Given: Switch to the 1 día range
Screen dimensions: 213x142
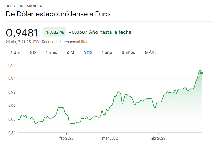Looking at the screenshot, I should 15,52.
